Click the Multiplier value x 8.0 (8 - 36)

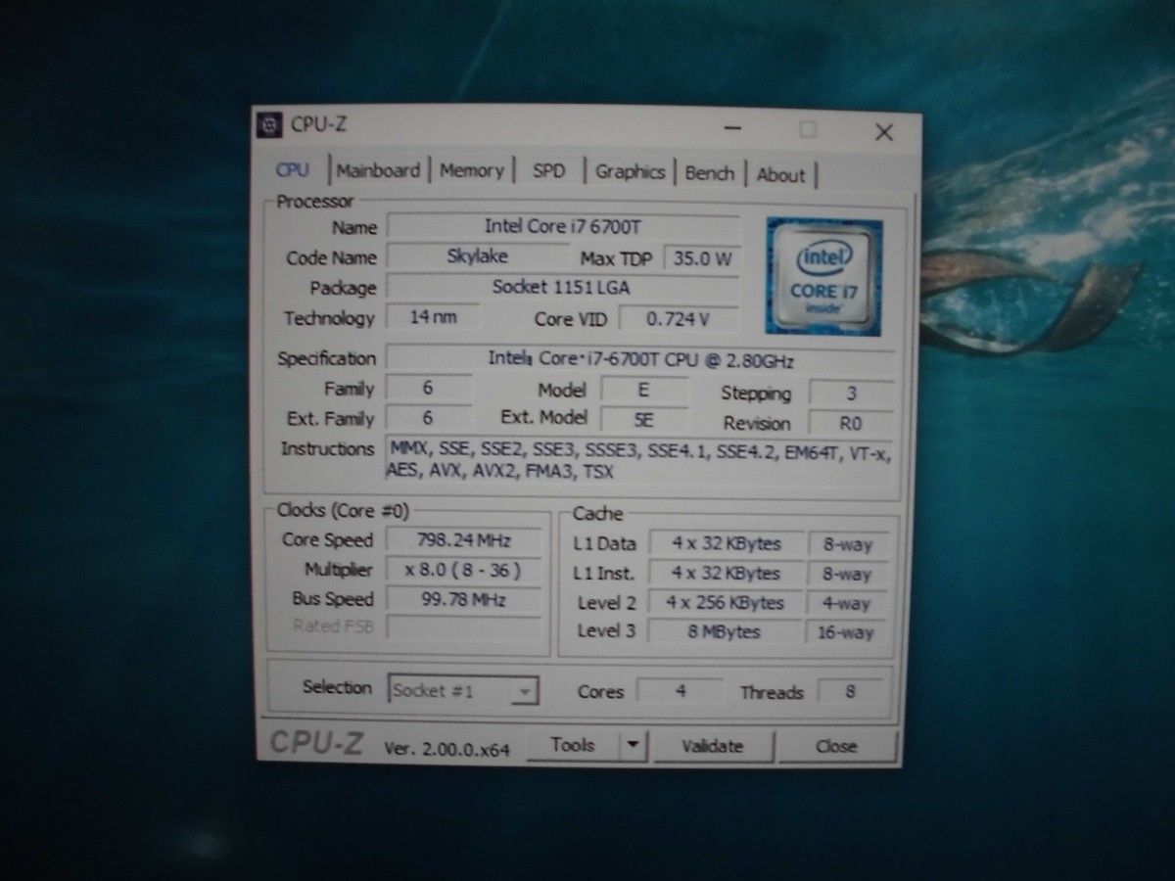pyautogui.click(x=464, y=570)
